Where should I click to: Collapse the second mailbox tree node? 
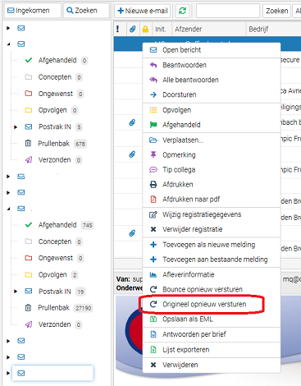8,44
